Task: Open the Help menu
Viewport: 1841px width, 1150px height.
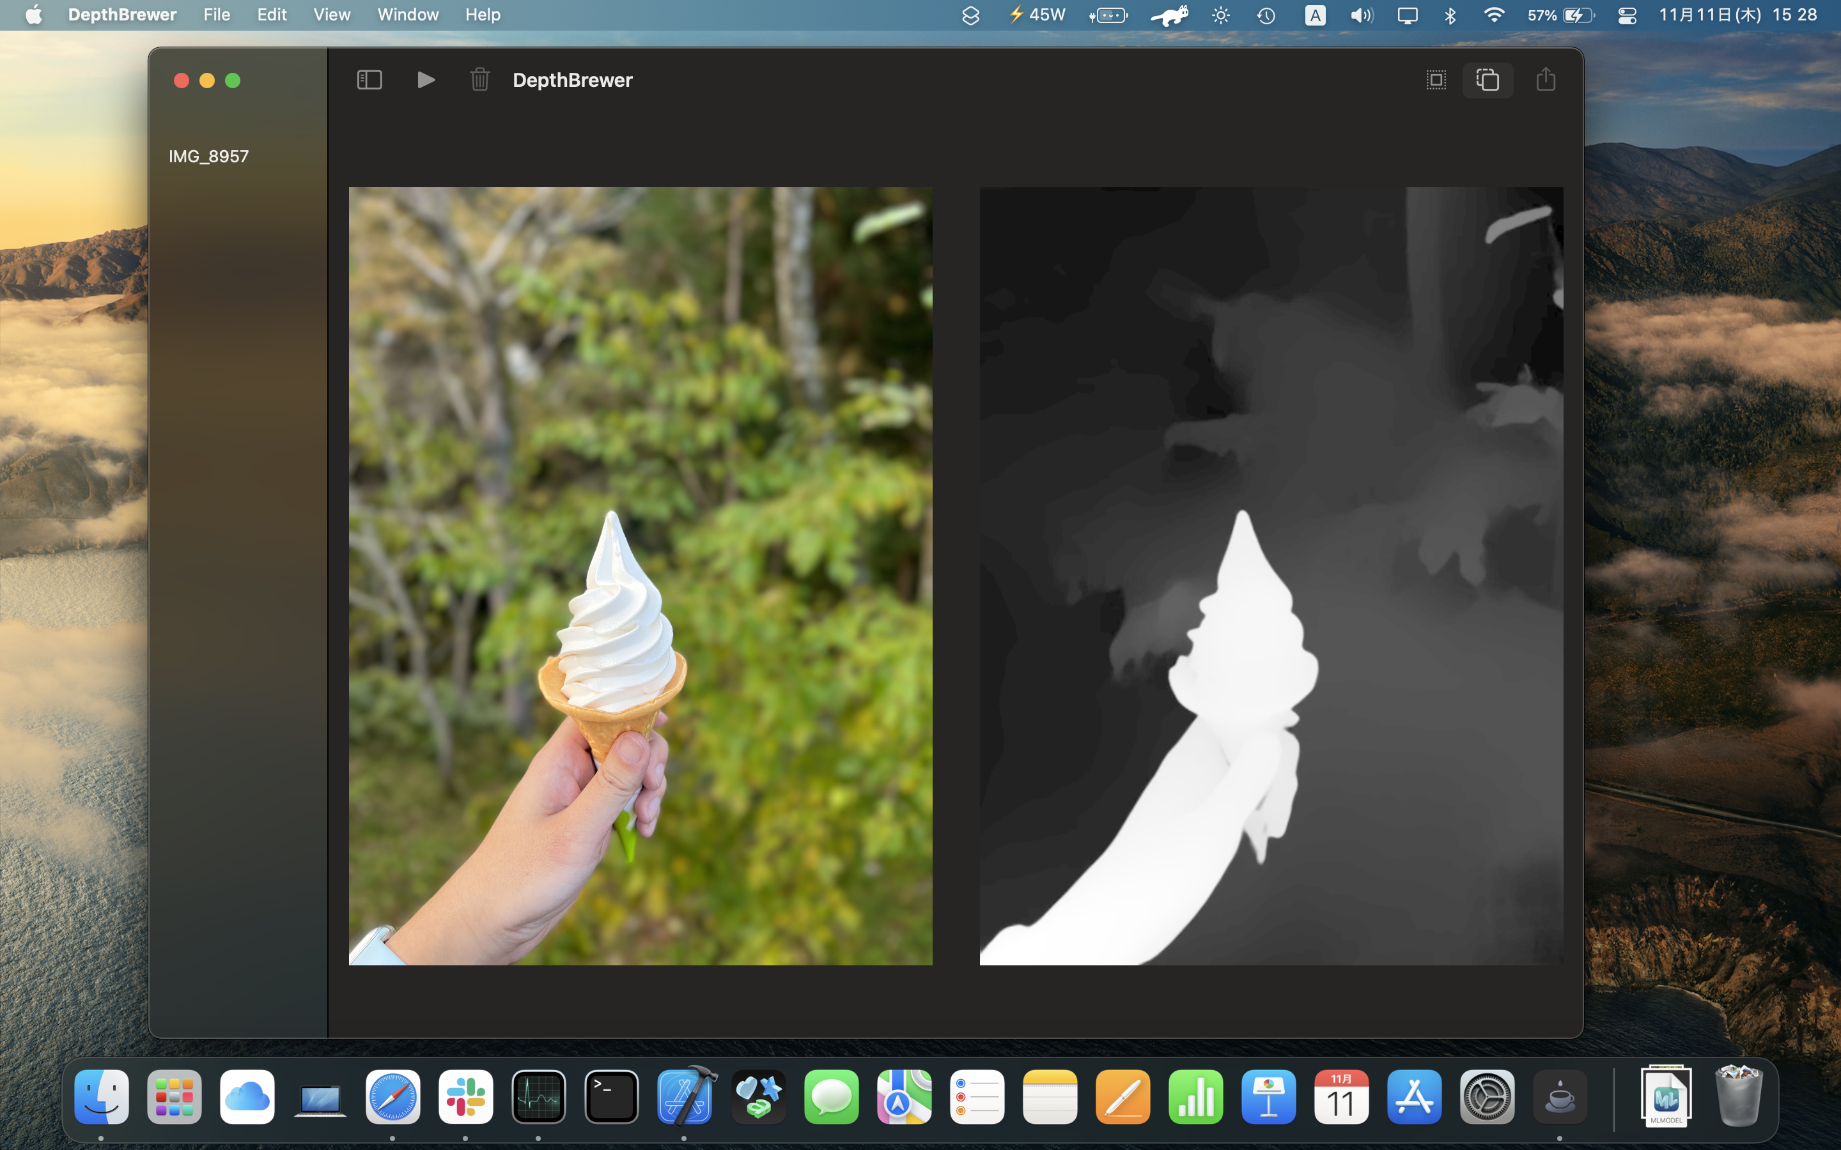Action: click(x=483, y=15)
